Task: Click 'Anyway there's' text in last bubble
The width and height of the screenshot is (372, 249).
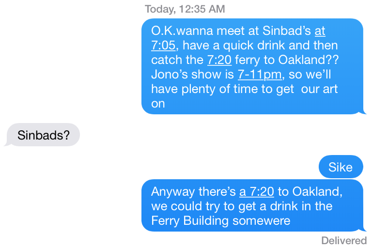Action: [x=193, y=191]
